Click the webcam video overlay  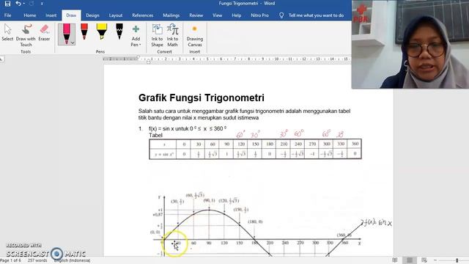click(410, 44)
